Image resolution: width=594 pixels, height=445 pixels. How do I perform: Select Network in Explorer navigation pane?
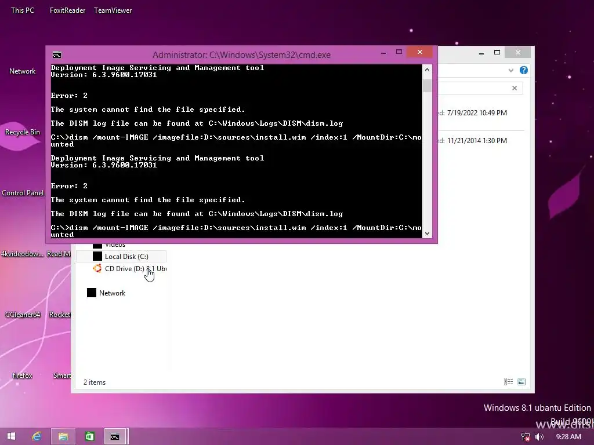[107, 293]
